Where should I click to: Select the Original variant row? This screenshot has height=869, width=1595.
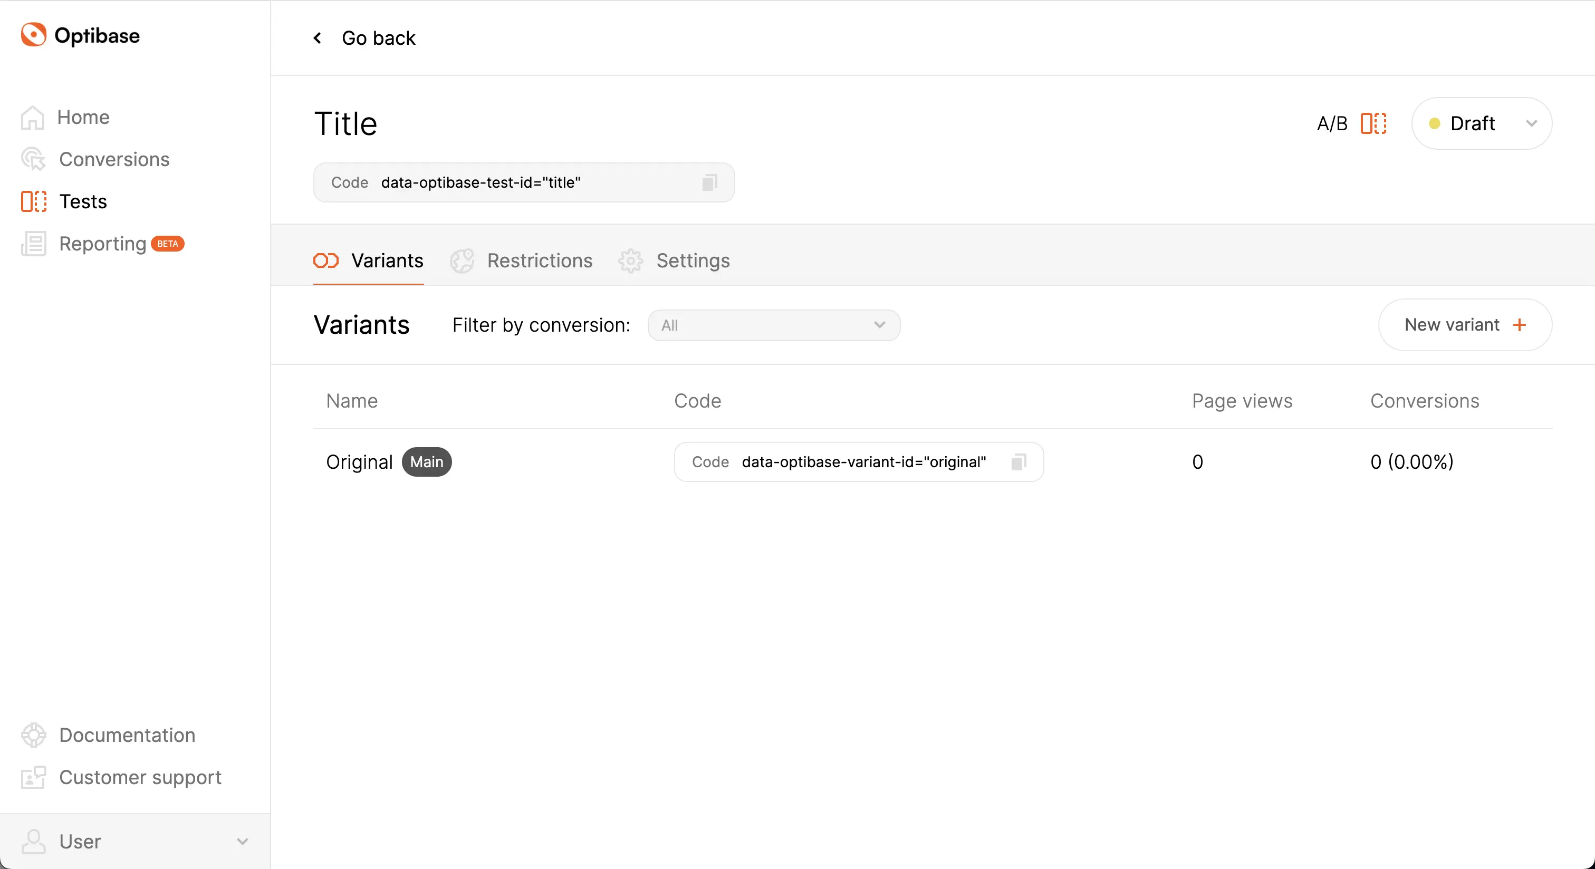(359, 462)
